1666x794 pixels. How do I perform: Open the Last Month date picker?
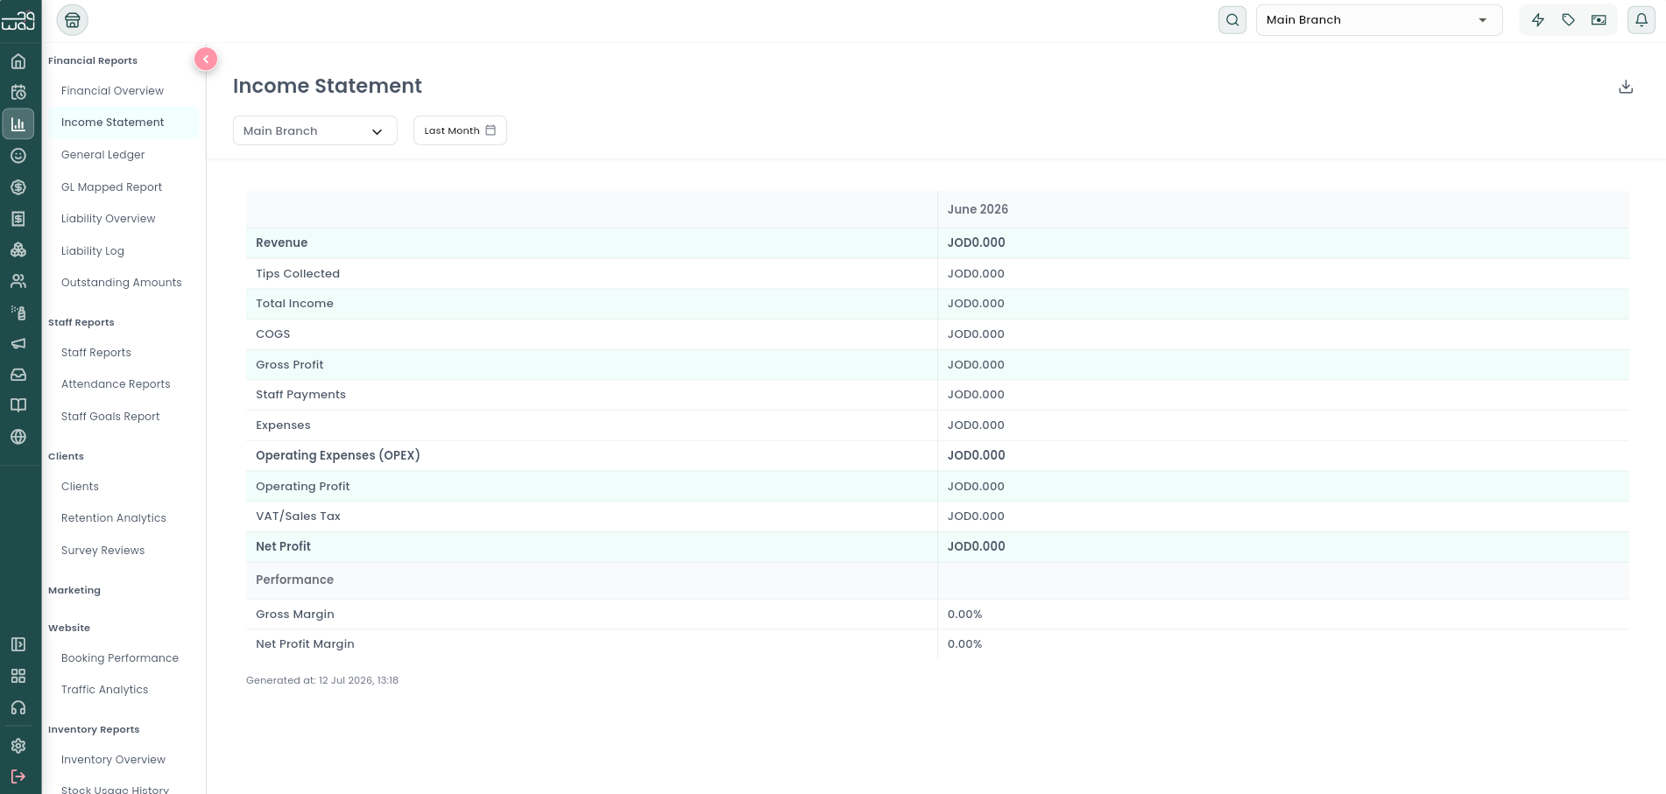click(460, 130)
